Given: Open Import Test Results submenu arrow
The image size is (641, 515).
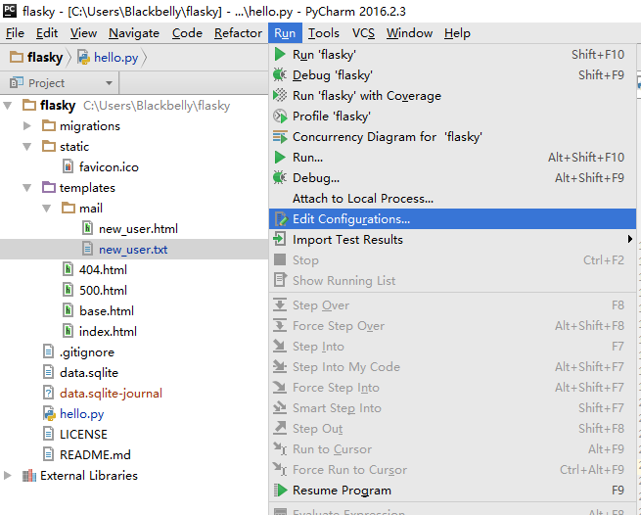Looking at the screenshot, I should (630, 239).
